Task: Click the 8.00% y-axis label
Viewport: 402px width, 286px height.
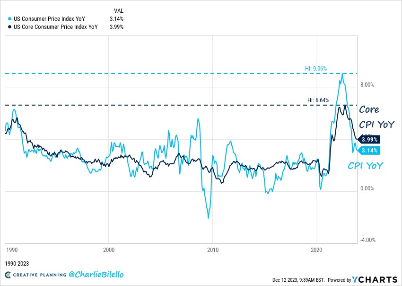Action: click(367, 85)
